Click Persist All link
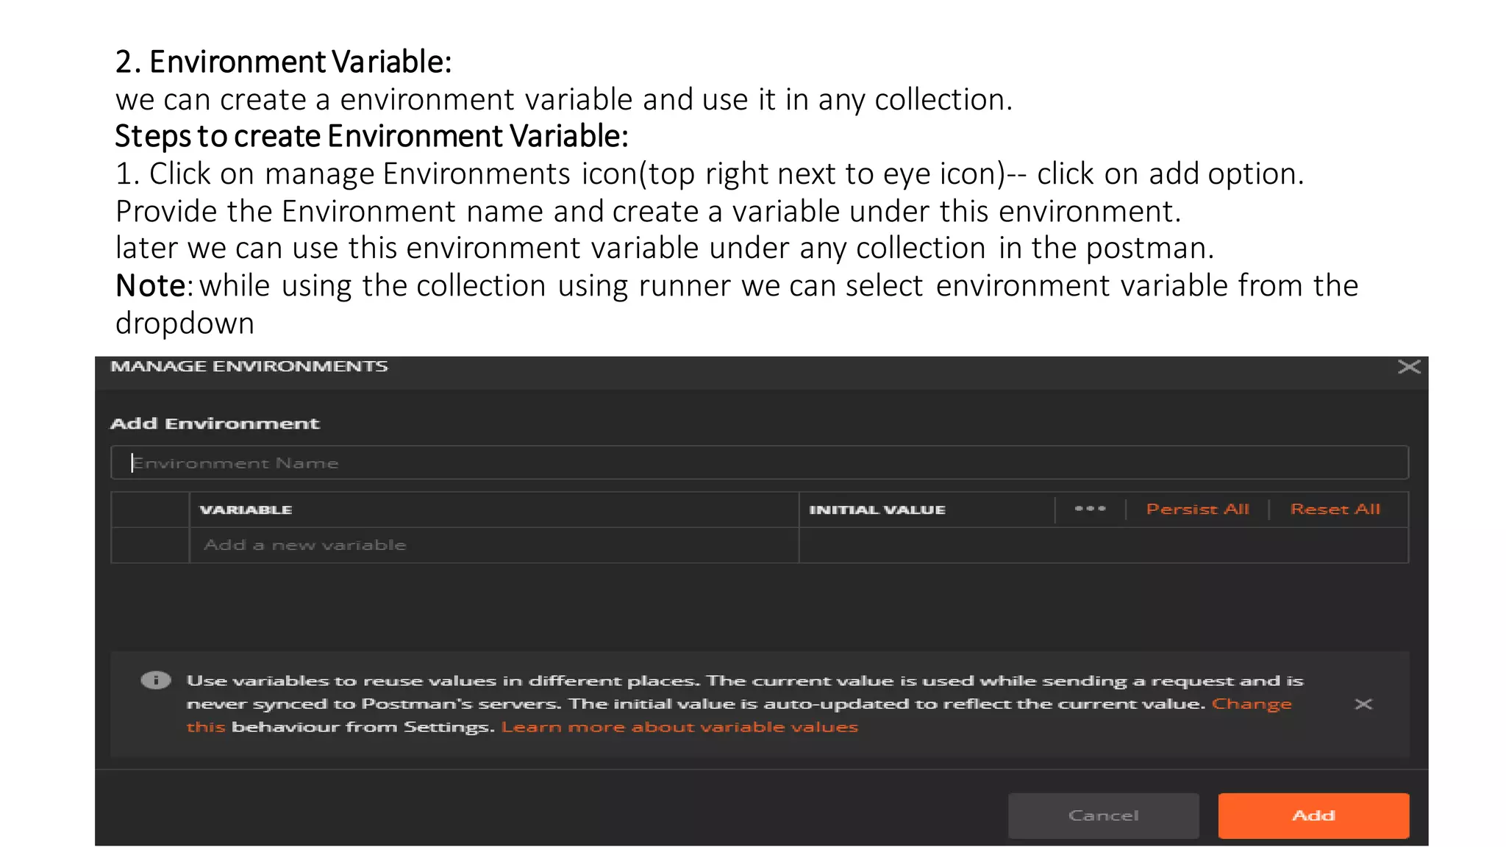The width and height of the screenshot is (1506, 847). [x=1197, y=509]
